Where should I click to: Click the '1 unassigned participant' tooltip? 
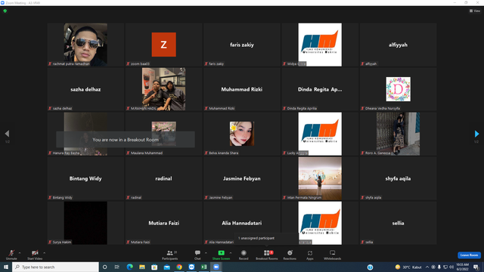click(266, 238)
